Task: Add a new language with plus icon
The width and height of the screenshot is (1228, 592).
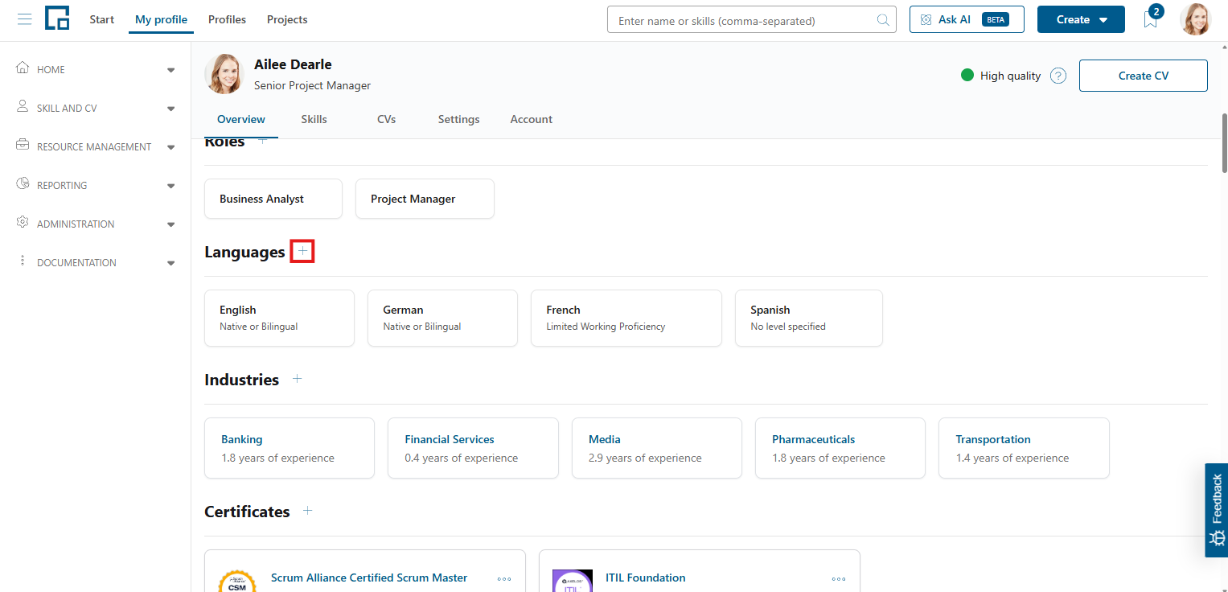Action: [x=302, y=252]
